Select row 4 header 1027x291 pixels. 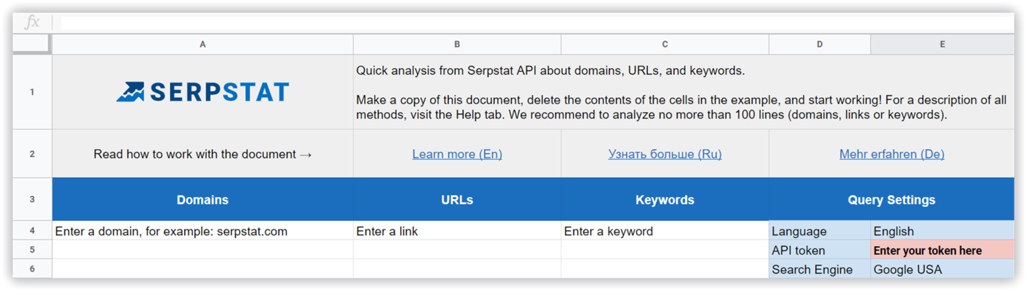coord(32,230)
